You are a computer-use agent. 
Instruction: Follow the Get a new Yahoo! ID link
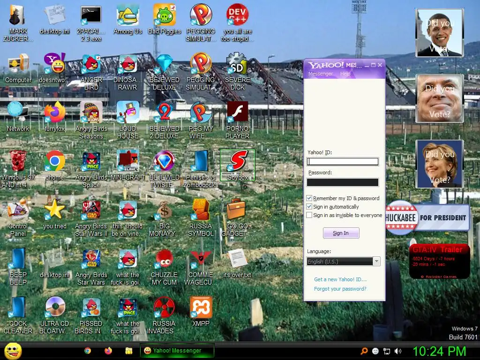click(340, 279)
